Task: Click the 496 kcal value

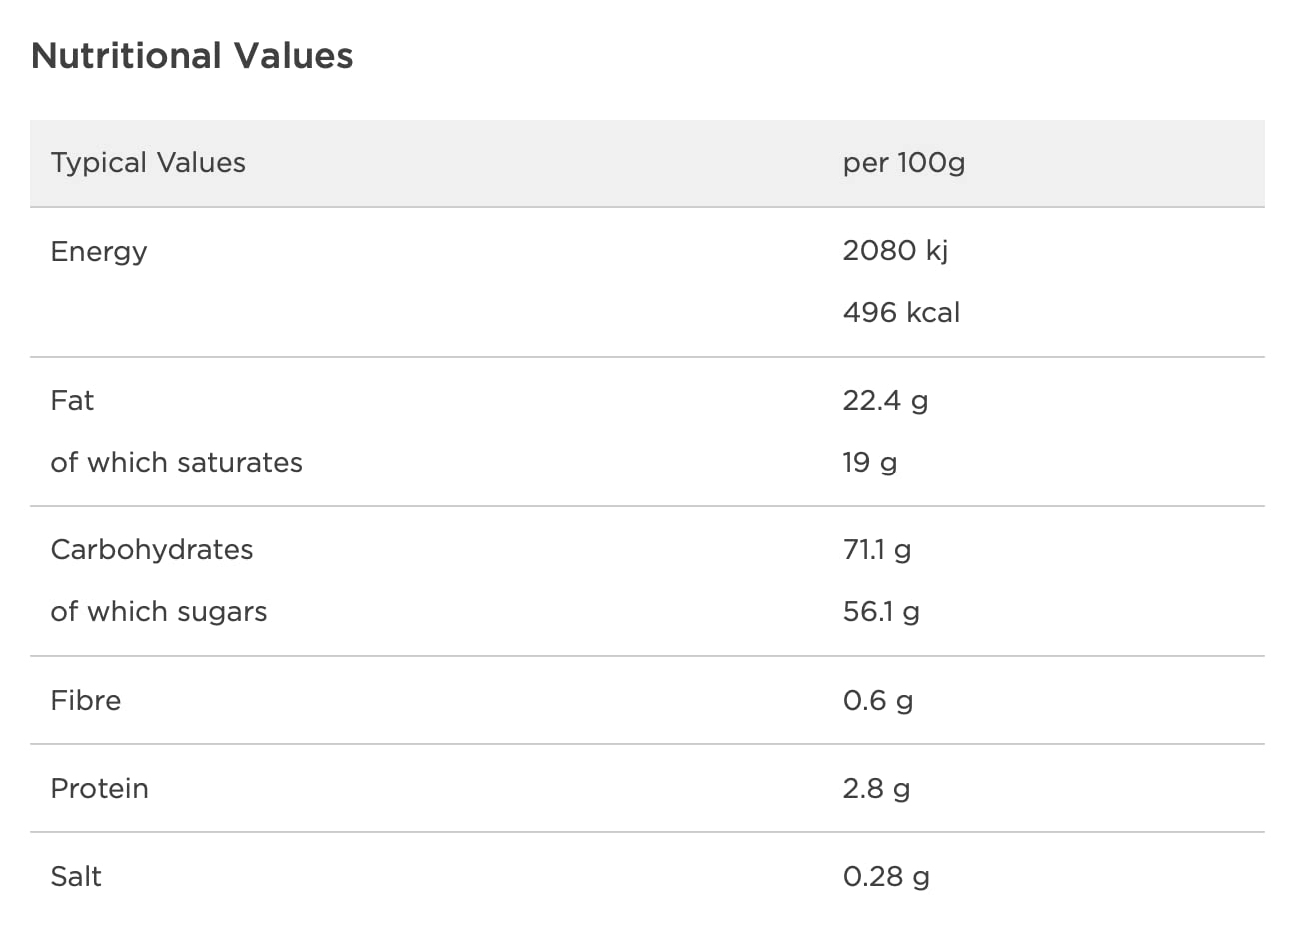Action: pos(900,312)
